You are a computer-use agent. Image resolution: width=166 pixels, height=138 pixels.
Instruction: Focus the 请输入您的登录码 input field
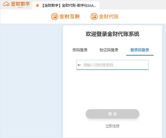tap(112, 65)
